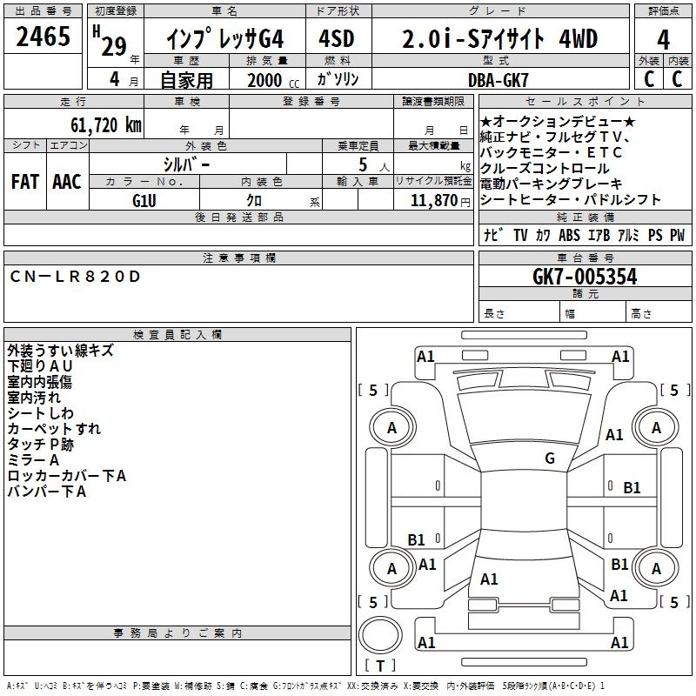
Task: Select the air conditioner value AAC
Action: tap(67, 182)
